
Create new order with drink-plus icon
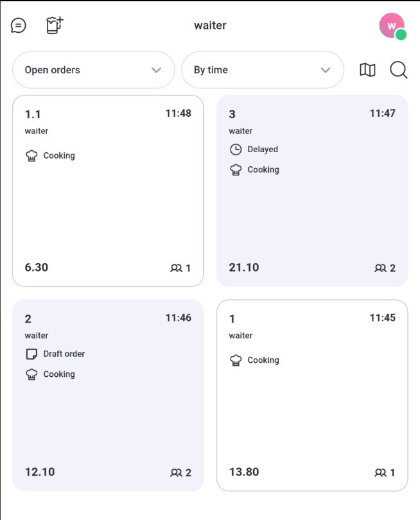click(55, 25)
